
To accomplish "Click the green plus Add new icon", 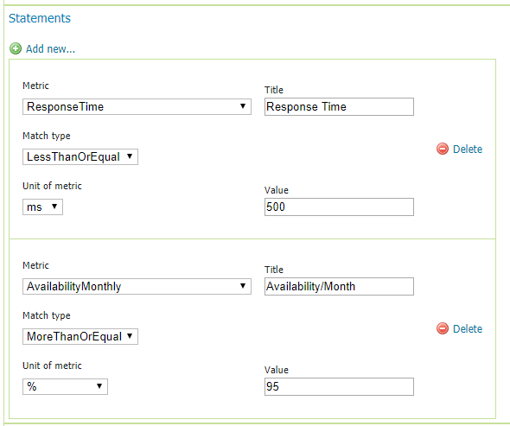I will (x=16, y=48).
